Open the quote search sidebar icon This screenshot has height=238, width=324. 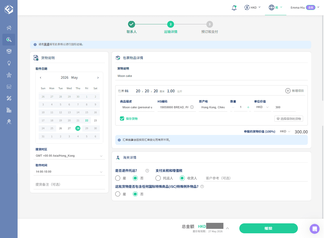[9, 39]
